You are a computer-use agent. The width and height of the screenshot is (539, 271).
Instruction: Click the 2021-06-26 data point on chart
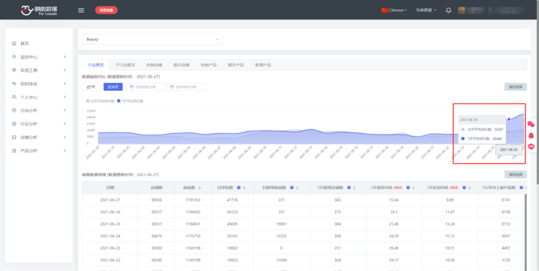(509, 120)
